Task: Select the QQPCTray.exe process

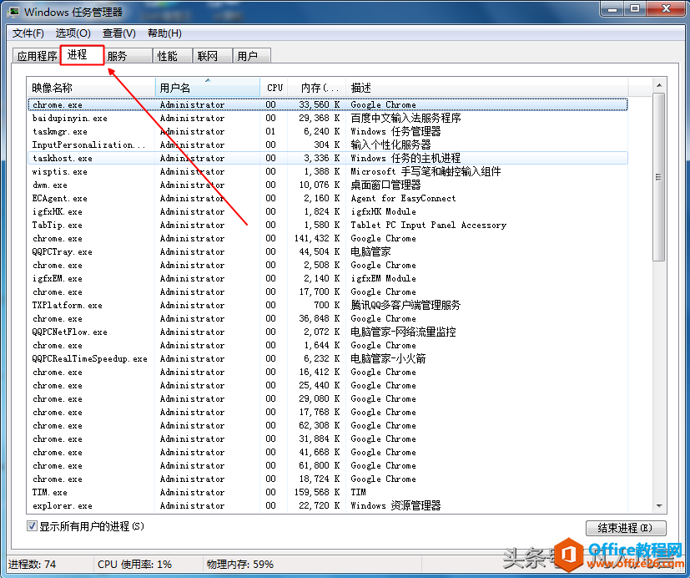Action: tap(327, 251)
